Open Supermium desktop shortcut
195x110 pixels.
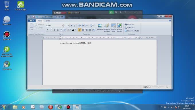click(x=7, y=65)
